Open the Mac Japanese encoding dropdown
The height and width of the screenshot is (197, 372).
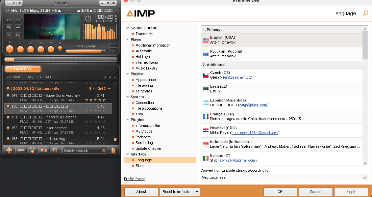point(284,177)
